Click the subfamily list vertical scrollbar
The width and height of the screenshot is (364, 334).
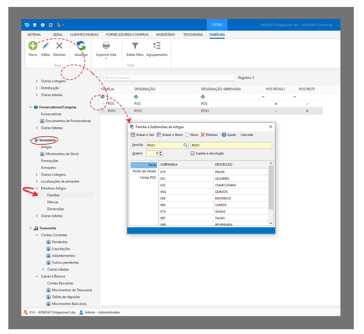click(271, 187)
